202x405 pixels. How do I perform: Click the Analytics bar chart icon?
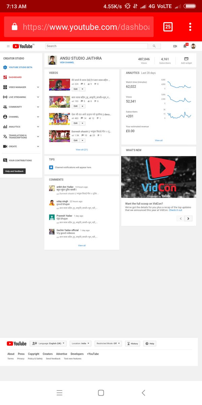(5, 127)
